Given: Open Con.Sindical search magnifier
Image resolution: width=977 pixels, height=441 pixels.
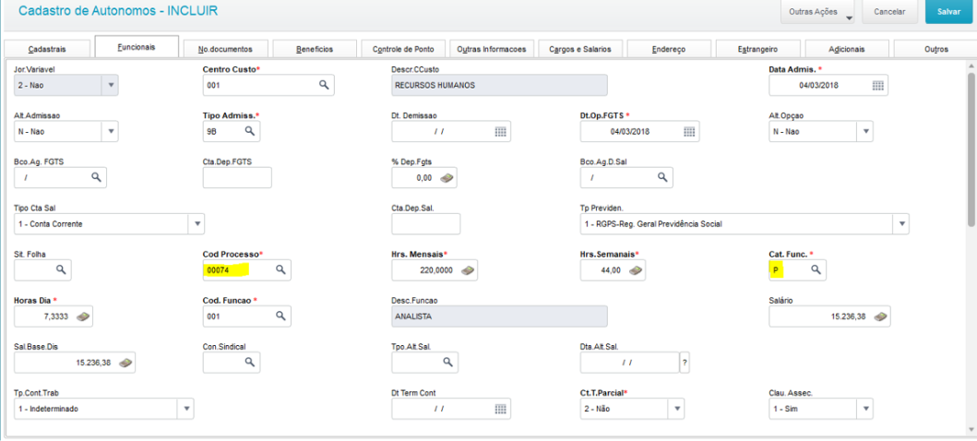Looking at the screenshot, I should [x=249, y=362].
